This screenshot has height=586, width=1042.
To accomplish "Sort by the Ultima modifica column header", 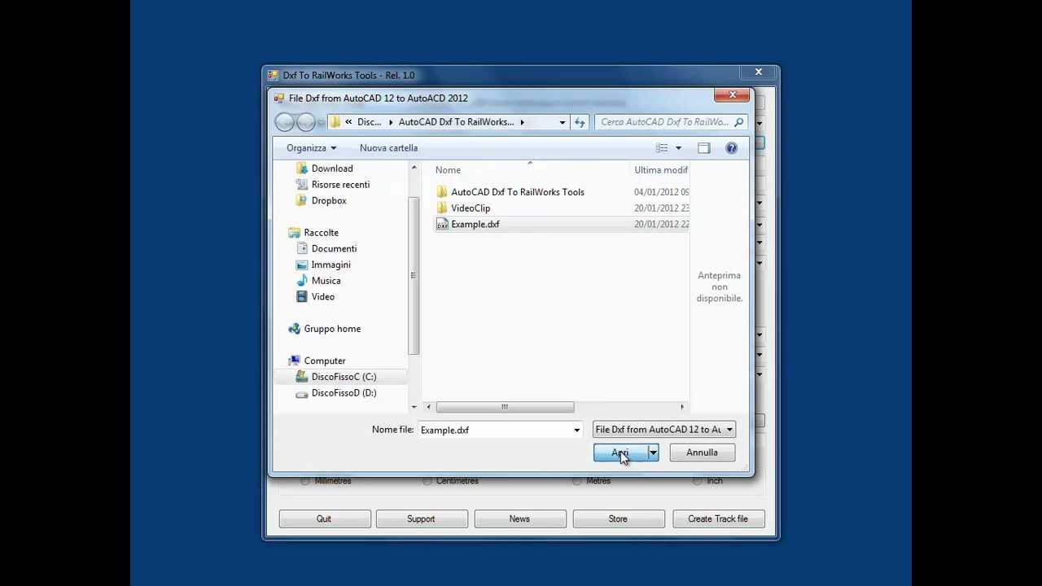I will click(x=660, y=170).
